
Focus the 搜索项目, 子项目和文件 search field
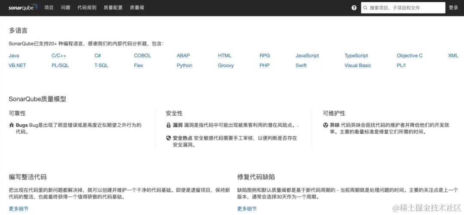[403, 8]
